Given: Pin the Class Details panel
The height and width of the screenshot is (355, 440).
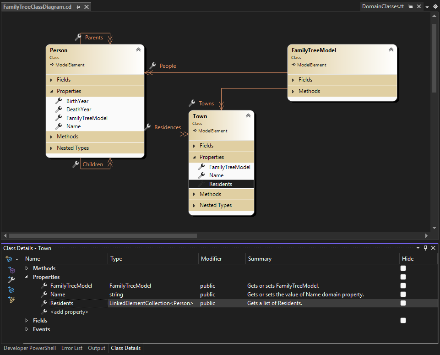Looking at the screenshot, I should coord(425,248).
